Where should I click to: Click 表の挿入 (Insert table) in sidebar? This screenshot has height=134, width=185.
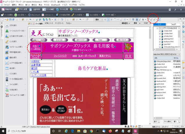[11, 68]
